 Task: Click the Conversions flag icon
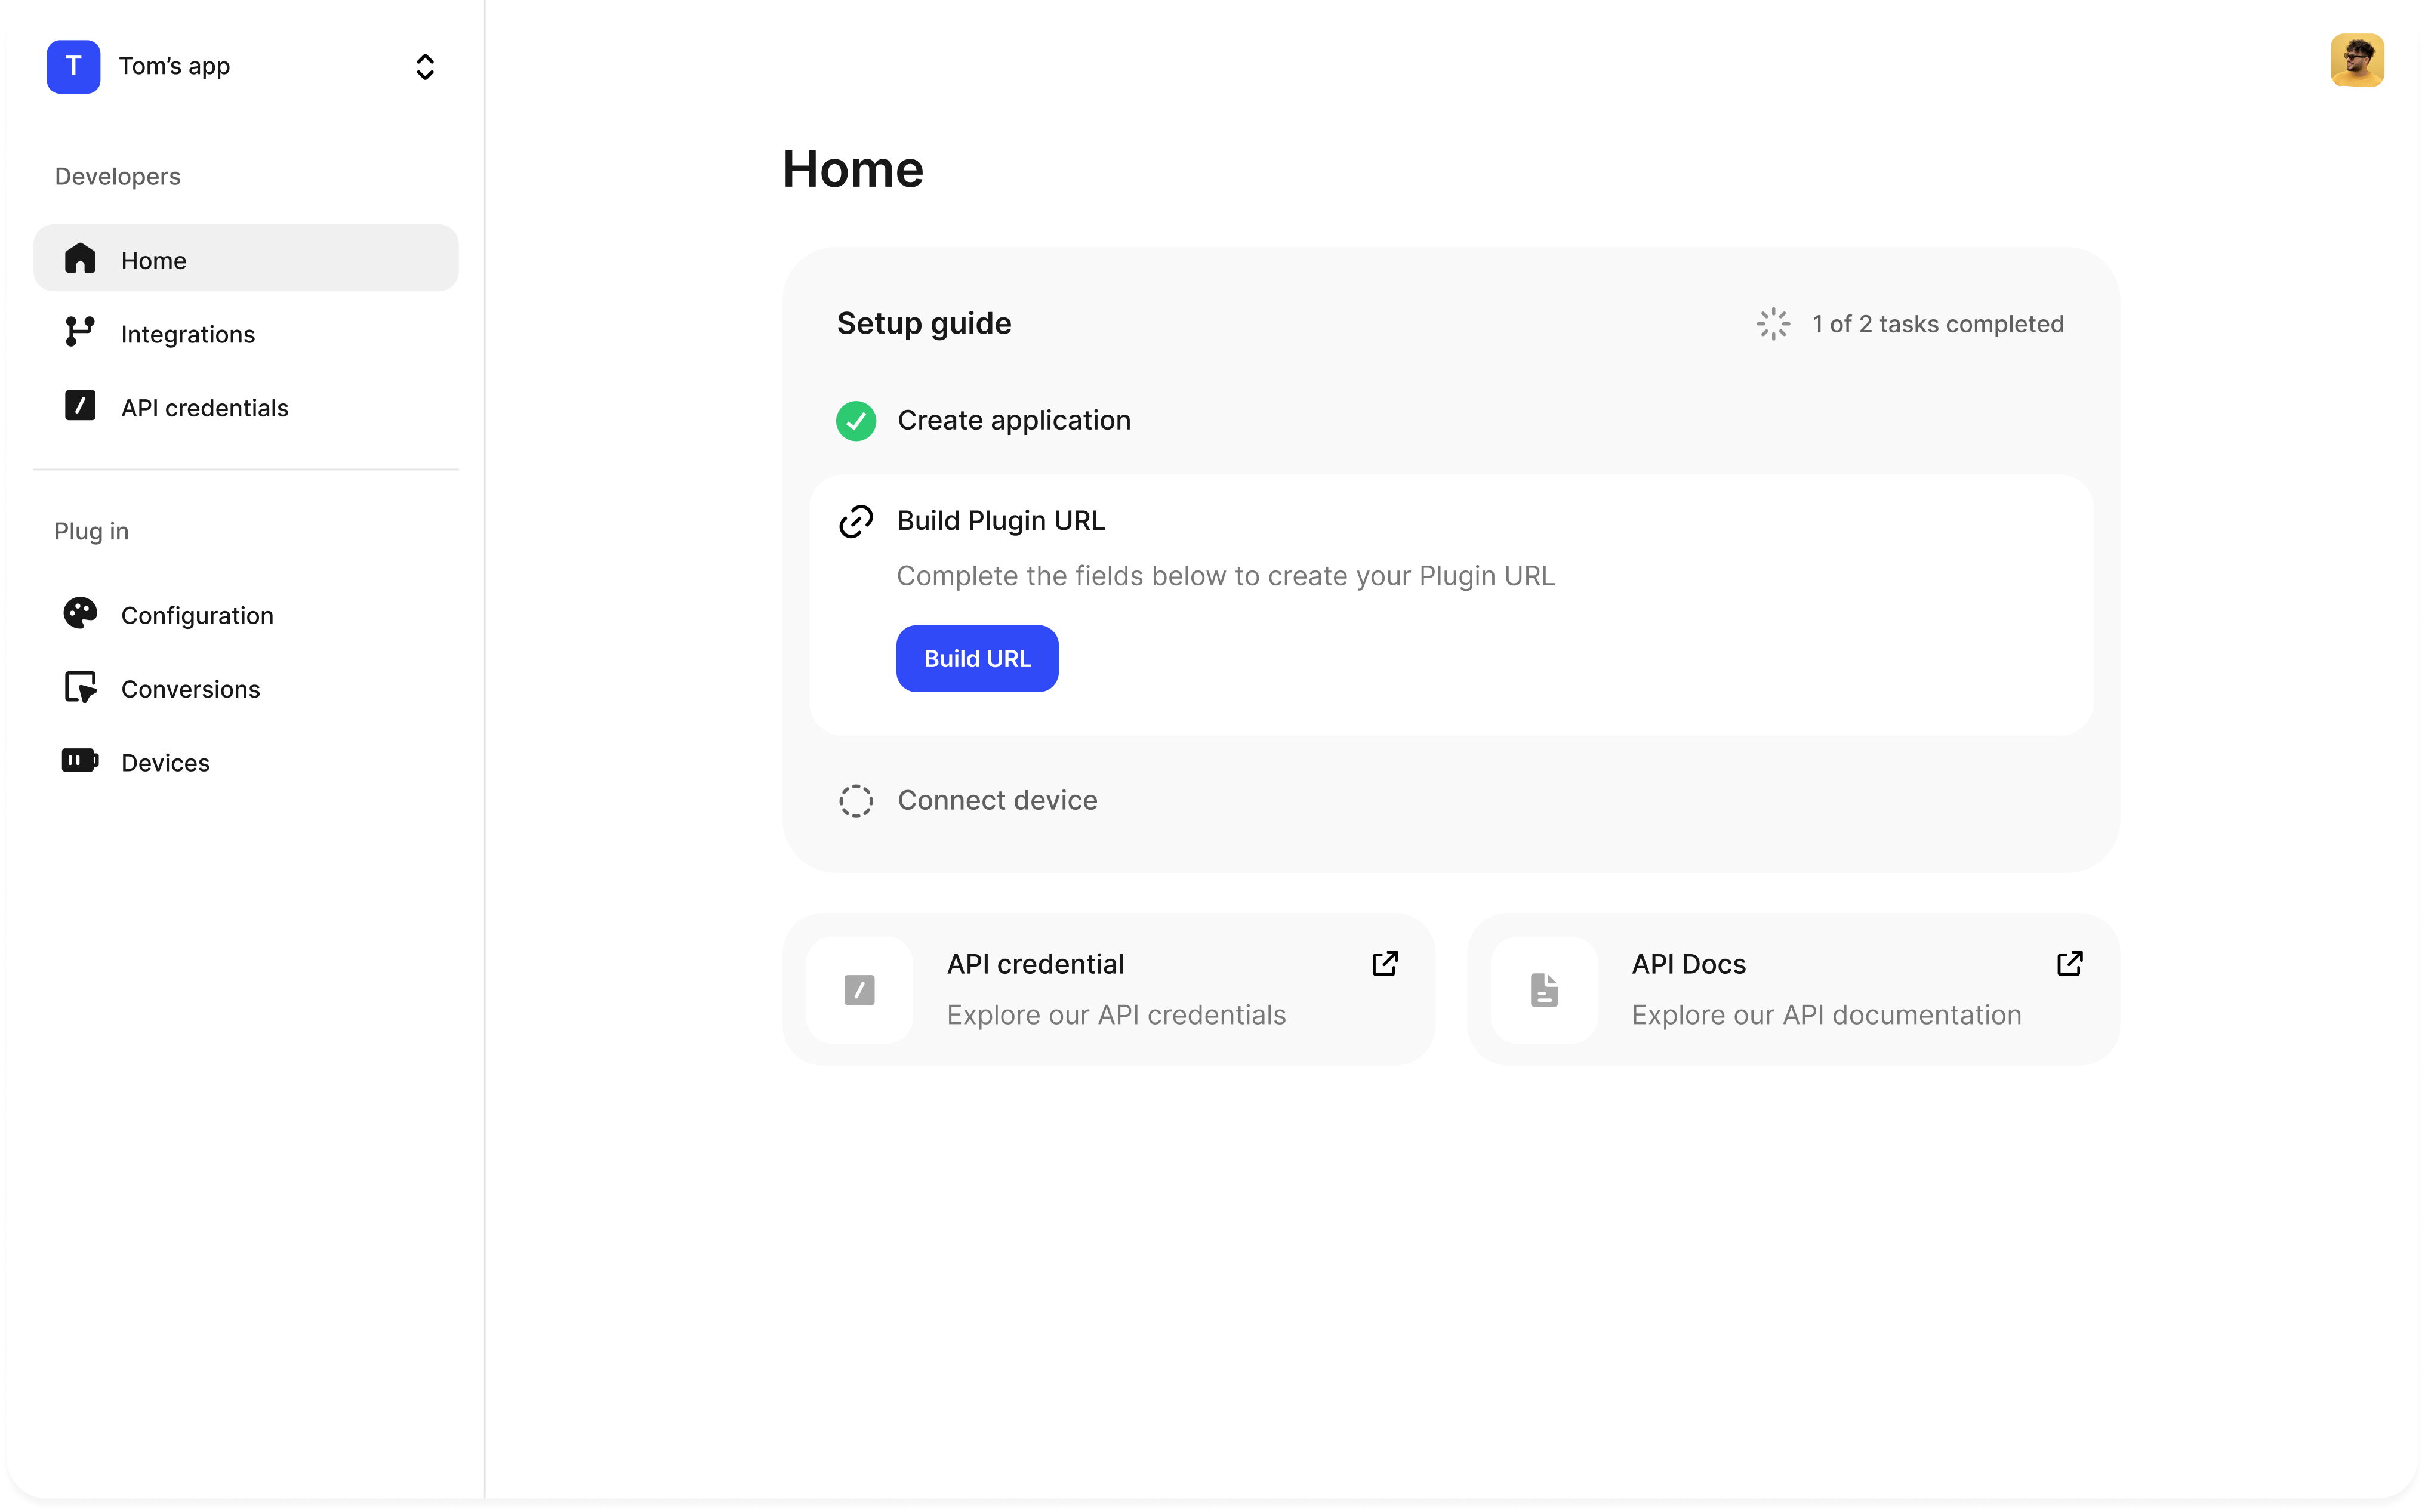coord(80,688)
